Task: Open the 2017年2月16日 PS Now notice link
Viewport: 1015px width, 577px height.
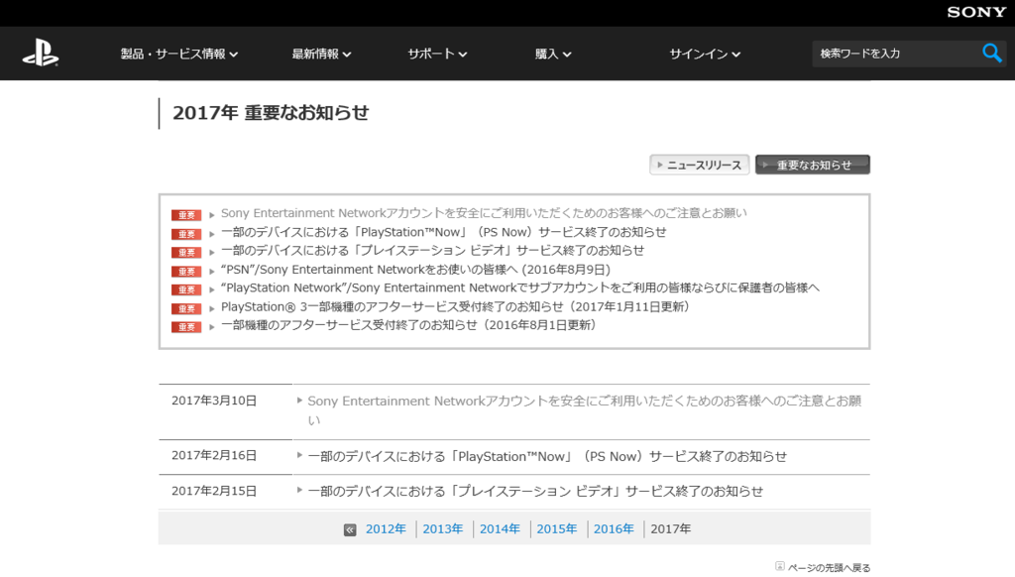Action: pyautogui.click(x=547, y=457)
